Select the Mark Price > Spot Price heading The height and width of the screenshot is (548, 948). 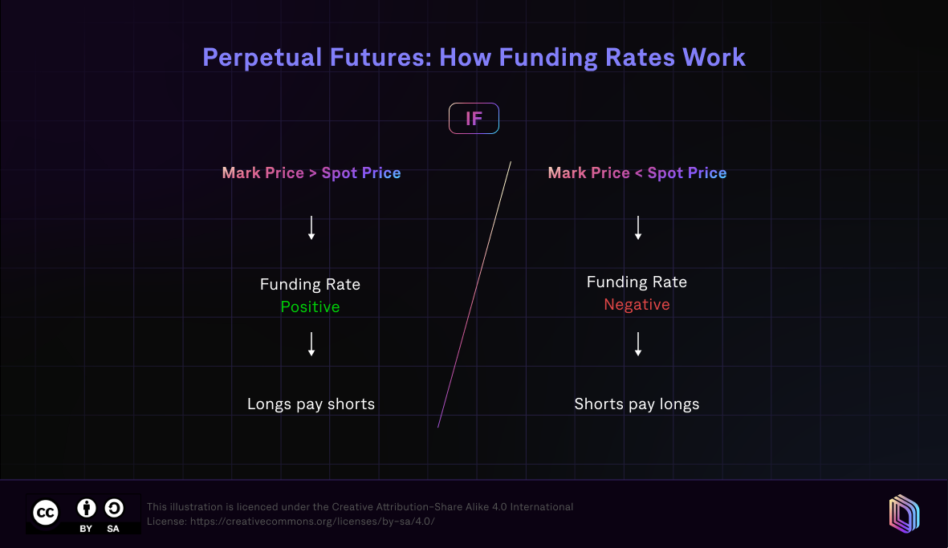pos(311,173)
